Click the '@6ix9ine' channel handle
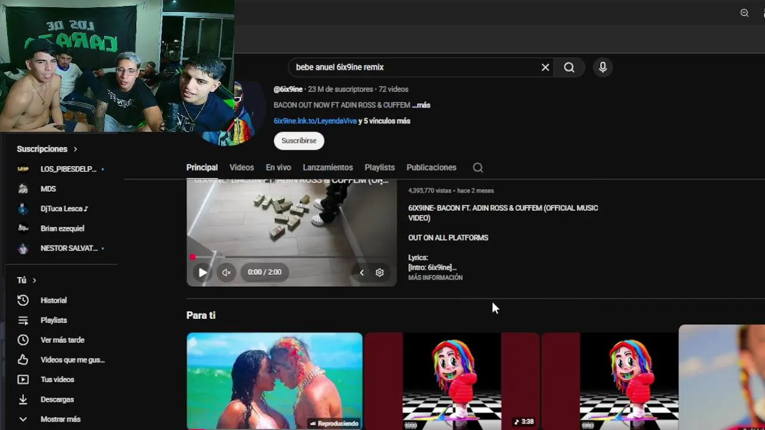 (288, 89)
